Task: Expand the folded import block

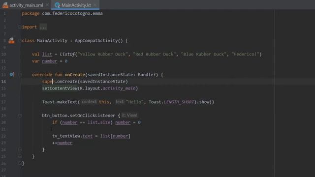Action: click(x=20, y=27)
